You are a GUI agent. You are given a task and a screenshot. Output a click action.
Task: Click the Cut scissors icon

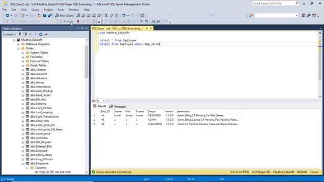[x=106, y=16]
